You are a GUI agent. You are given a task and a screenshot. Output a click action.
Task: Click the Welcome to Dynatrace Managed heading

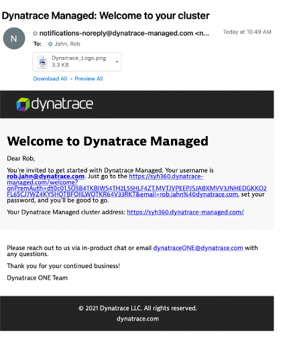tap(108, 141)
